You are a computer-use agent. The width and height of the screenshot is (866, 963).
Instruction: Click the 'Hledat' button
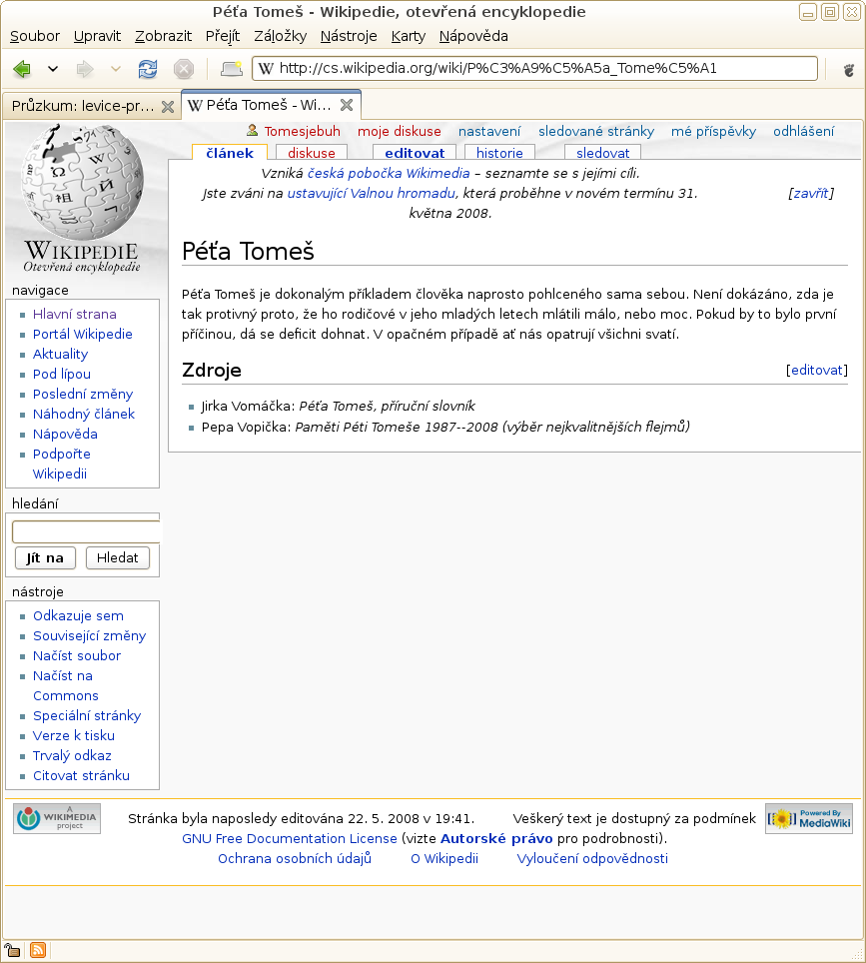[x=117, y=557]
